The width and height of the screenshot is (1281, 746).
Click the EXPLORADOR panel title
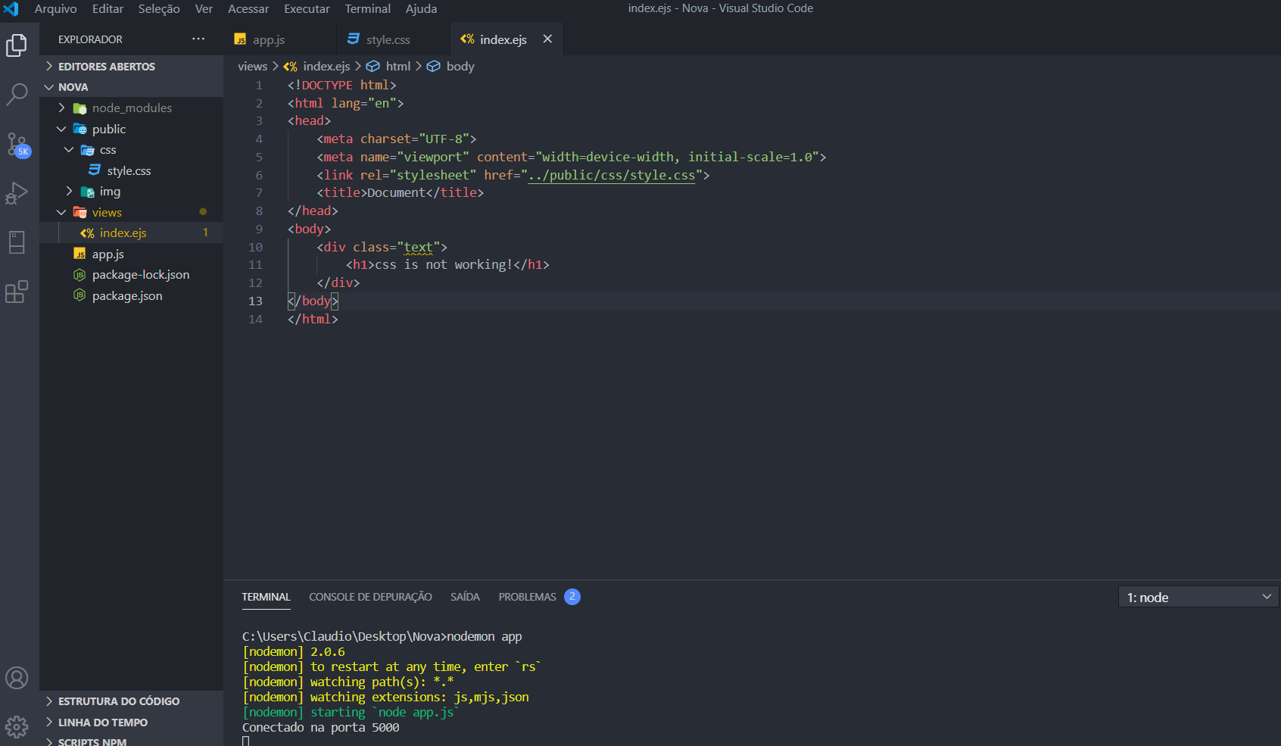90,39
